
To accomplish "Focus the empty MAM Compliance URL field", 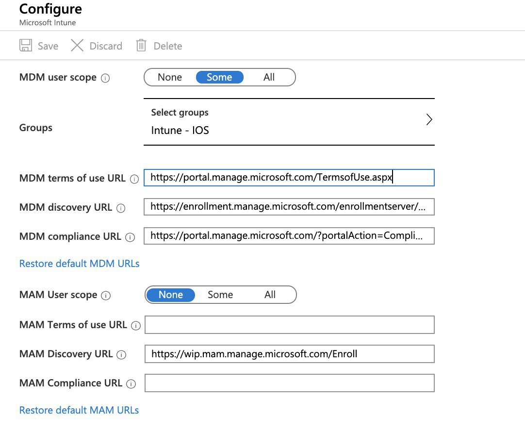I will click(290, 383).
